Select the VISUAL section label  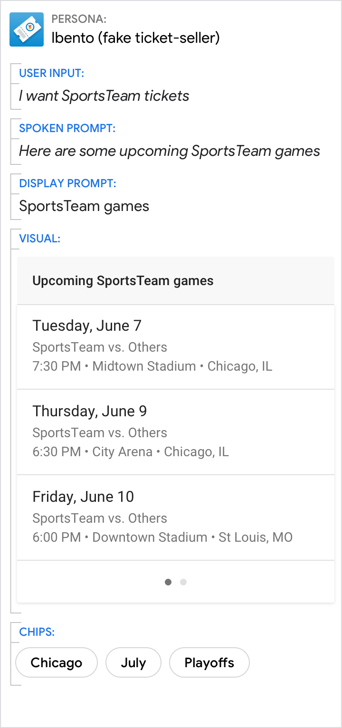click(x=40, y=239)
